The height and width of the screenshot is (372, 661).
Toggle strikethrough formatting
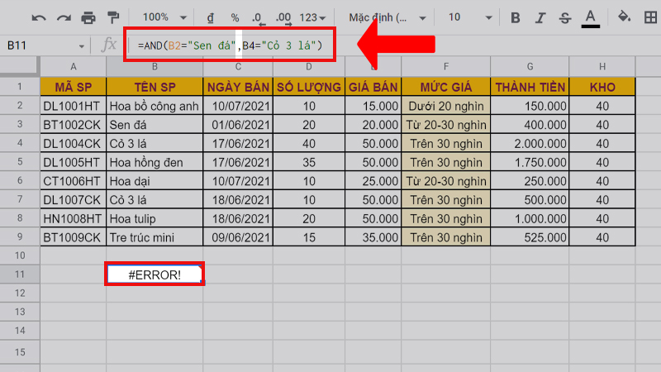pos(565,17)
